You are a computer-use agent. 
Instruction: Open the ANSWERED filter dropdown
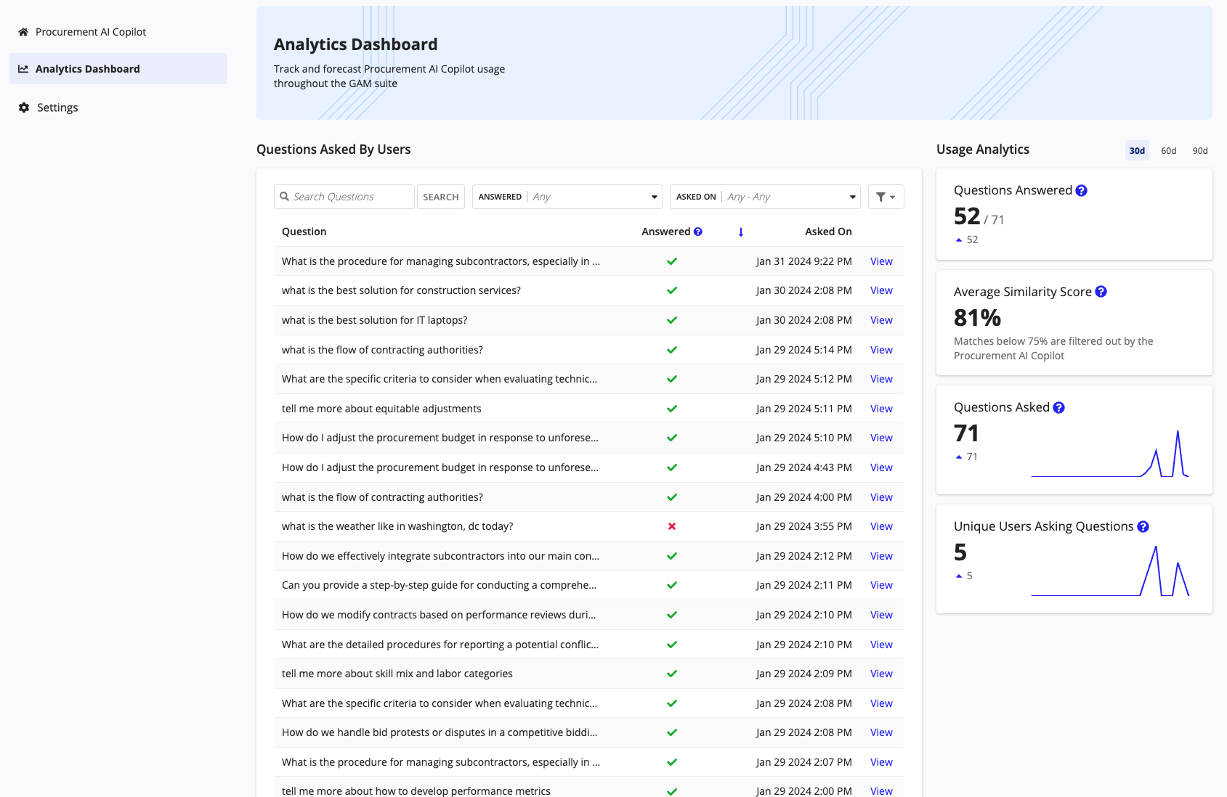click(x=567, y=197)
